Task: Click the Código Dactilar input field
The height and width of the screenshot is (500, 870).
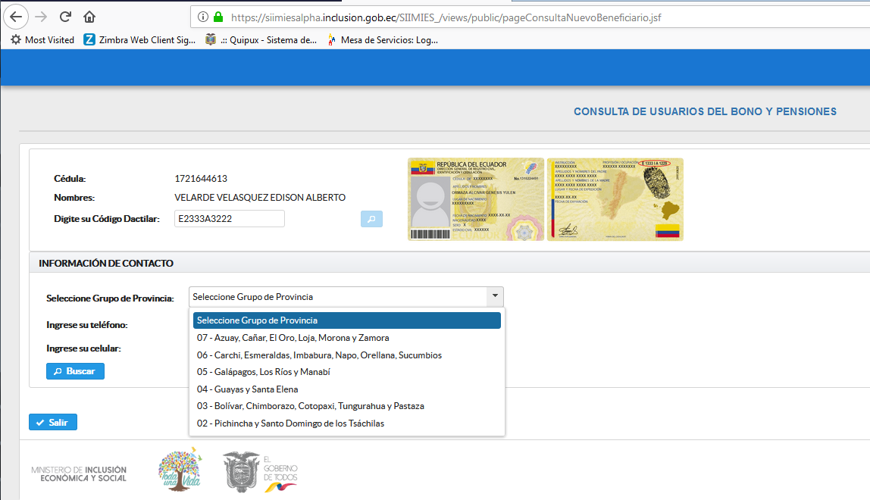Action: click(x=229, y=219)
